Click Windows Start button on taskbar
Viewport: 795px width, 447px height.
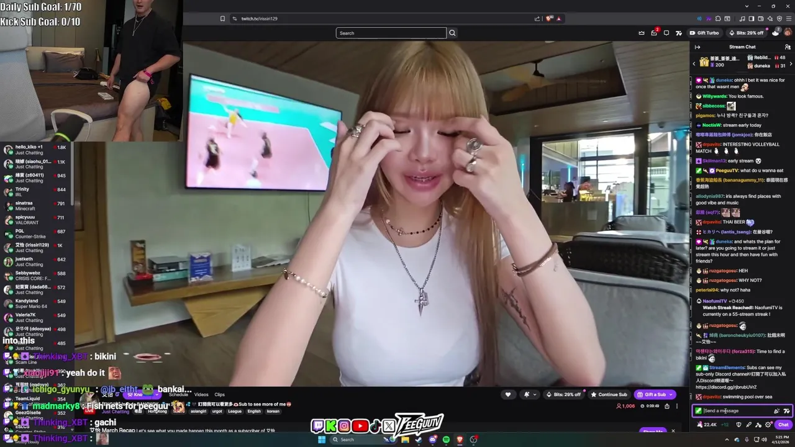(322, 440)
